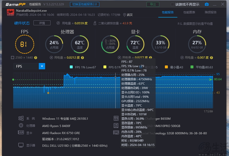Click the help icon next to 2560 × 1440
Screen dimensions: 229x156
point(36,58)
